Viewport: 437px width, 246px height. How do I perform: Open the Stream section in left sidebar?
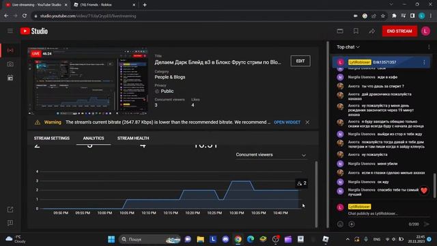coord(10,50)
